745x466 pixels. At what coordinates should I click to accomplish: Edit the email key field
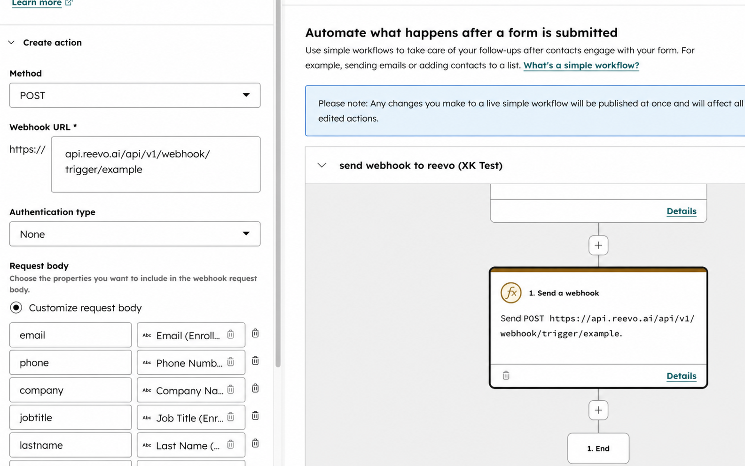click(x=71, y=335)
